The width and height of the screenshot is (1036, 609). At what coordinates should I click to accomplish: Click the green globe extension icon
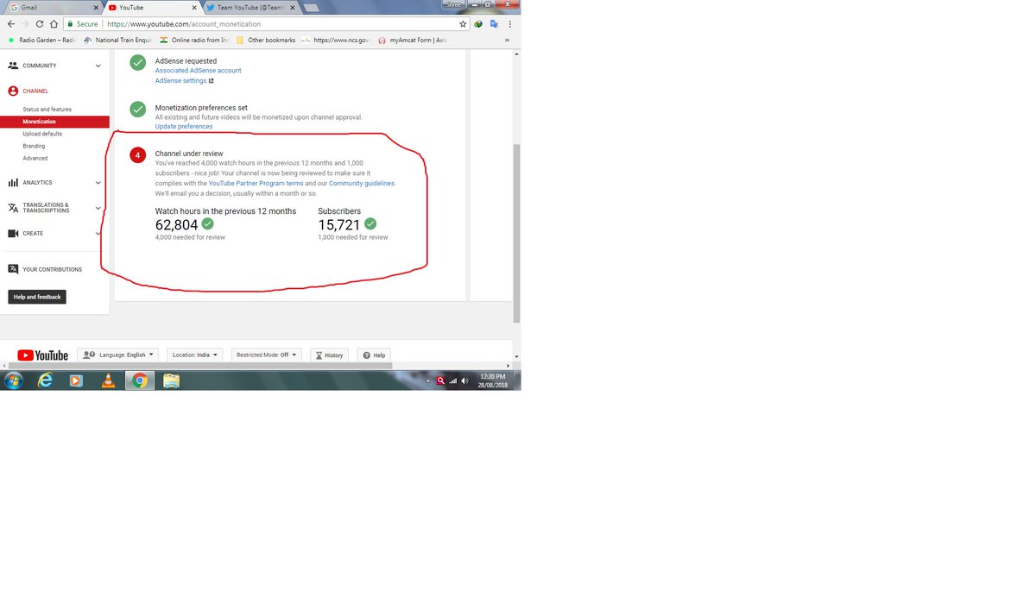pos(478,24)
